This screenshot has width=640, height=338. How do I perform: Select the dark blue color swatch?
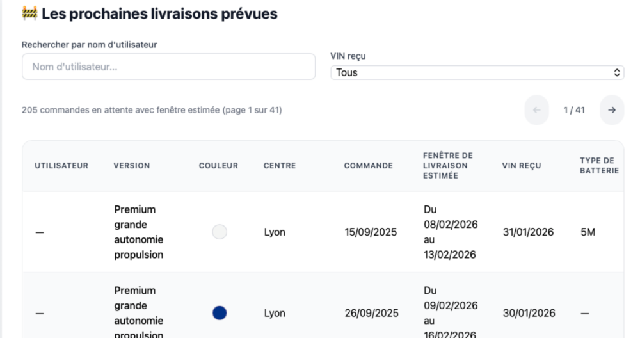(x=220, y=313)
